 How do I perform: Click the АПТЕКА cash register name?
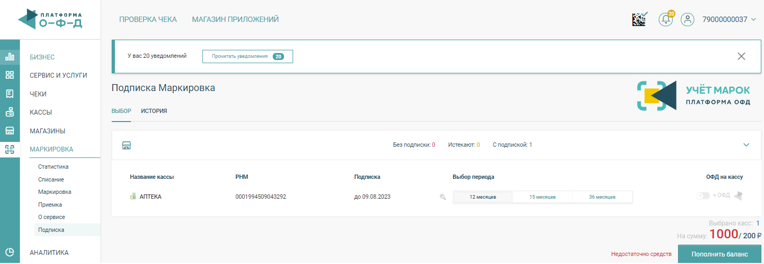(x=150, y=197)
